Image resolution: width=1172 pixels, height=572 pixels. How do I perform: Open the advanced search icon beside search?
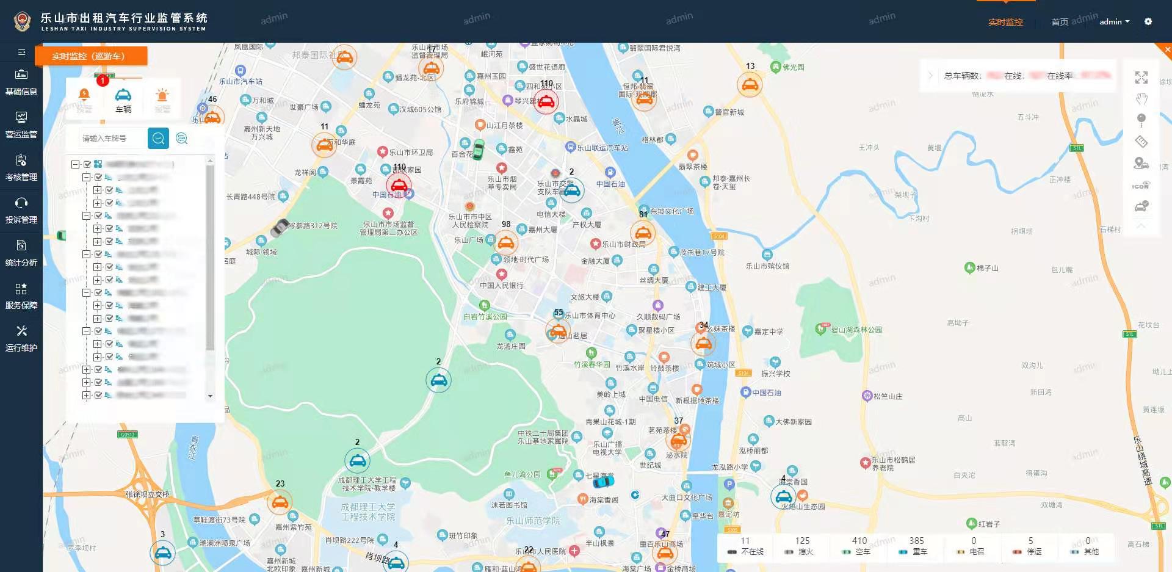click(182, 139)
